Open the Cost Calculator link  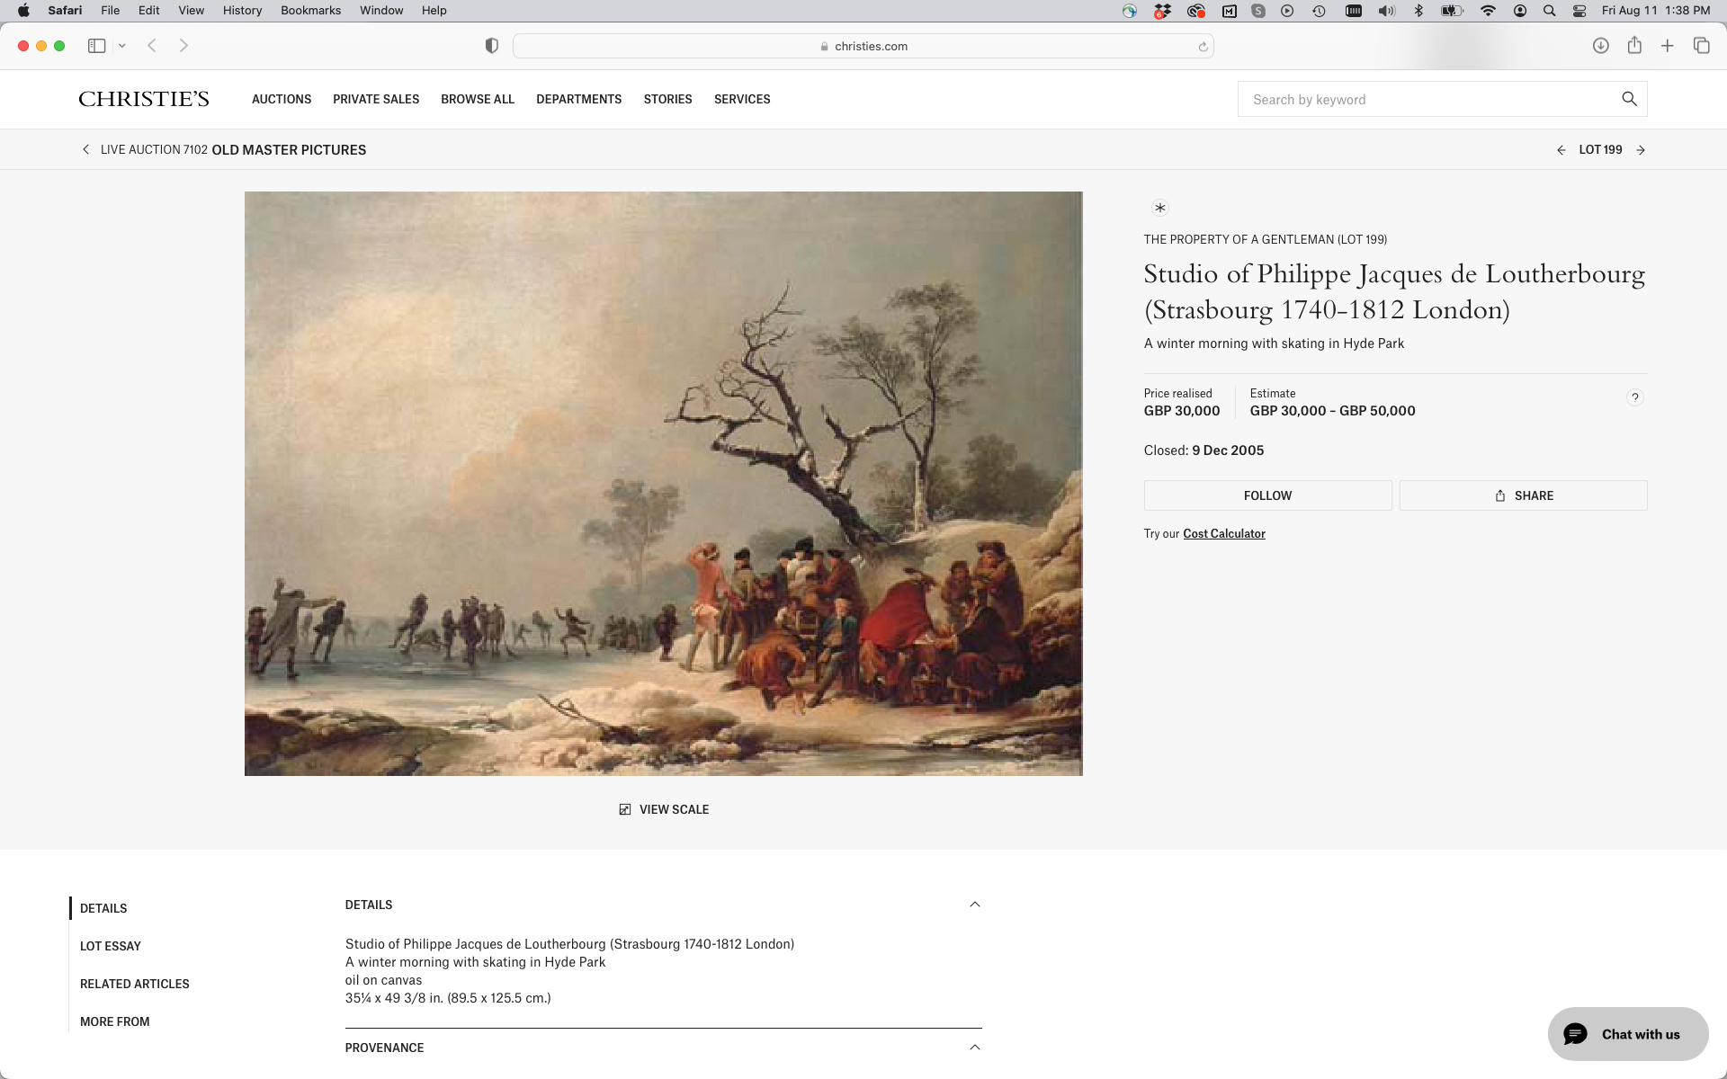point(1224,533)
